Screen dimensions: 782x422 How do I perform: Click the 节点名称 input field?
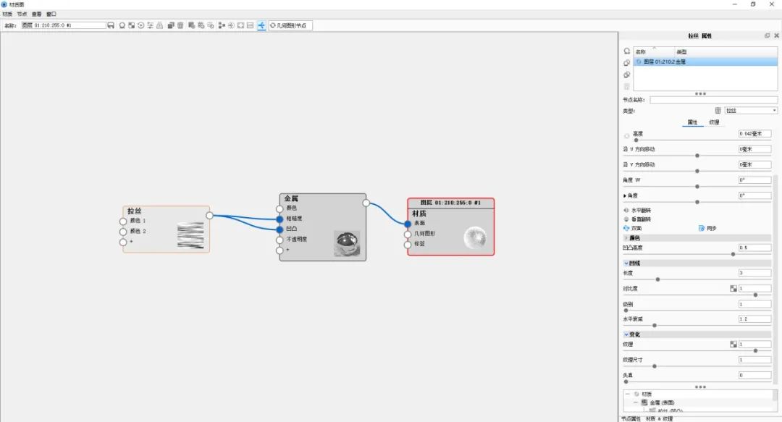click(x=713, y=100)
